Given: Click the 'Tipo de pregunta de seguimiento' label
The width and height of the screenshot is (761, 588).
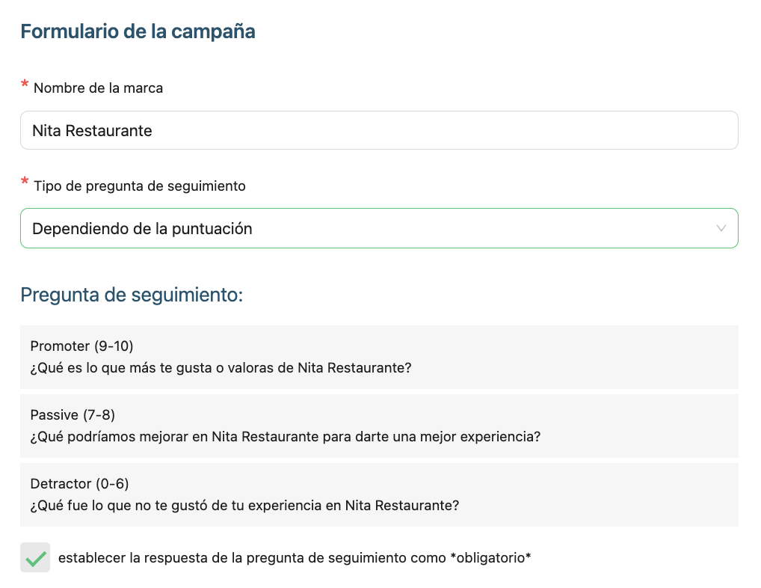Looking at the screenshot, I should pos(140,186).
